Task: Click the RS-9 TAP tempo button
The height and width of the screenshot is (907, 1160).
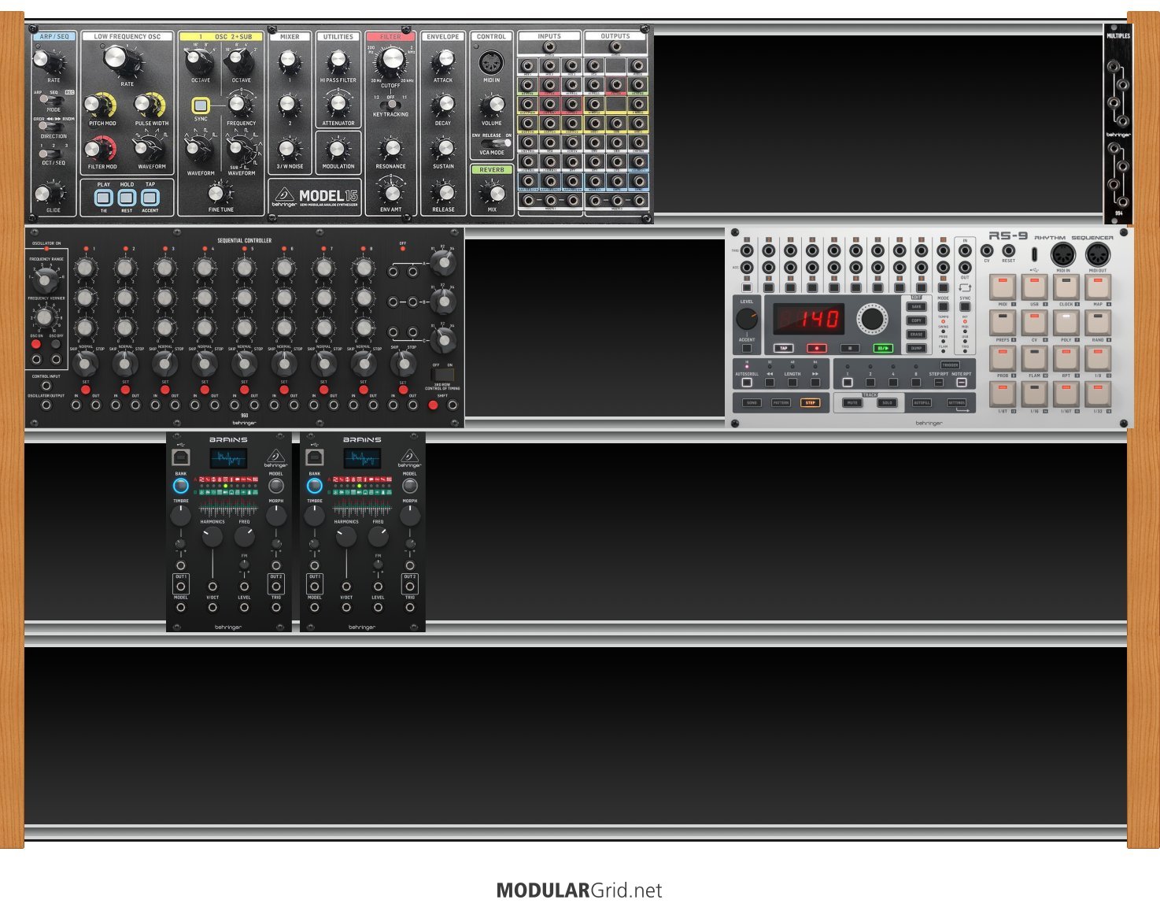Action: pos(784,348)
